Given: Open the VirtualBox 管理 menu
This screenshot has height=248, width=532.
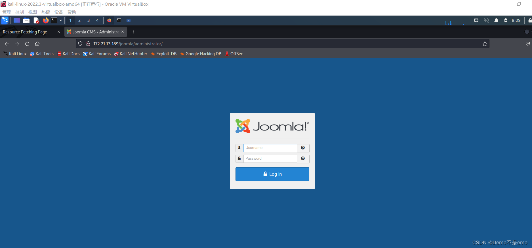Looking at the screenshot, I should point(7,12).
